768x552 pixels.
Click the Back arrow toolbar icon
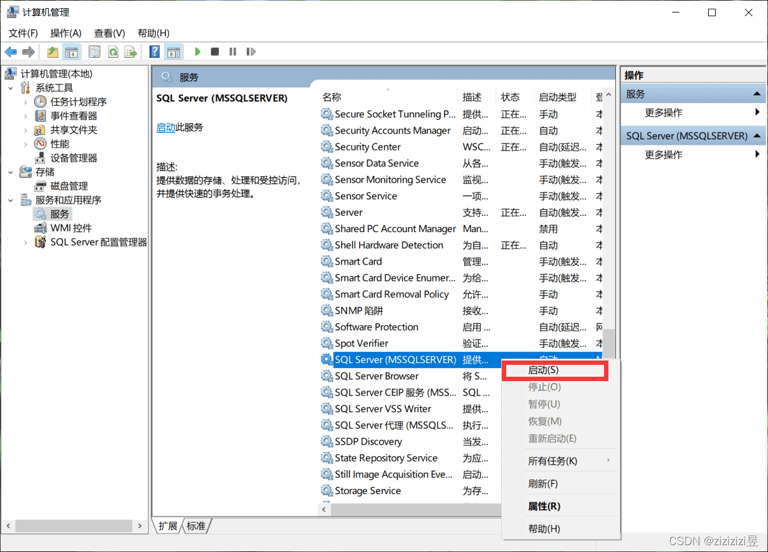click(11, 52)
